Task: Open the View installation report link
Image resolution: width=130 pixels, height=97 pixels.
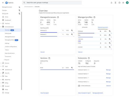Action: click(x=84, y=93)
